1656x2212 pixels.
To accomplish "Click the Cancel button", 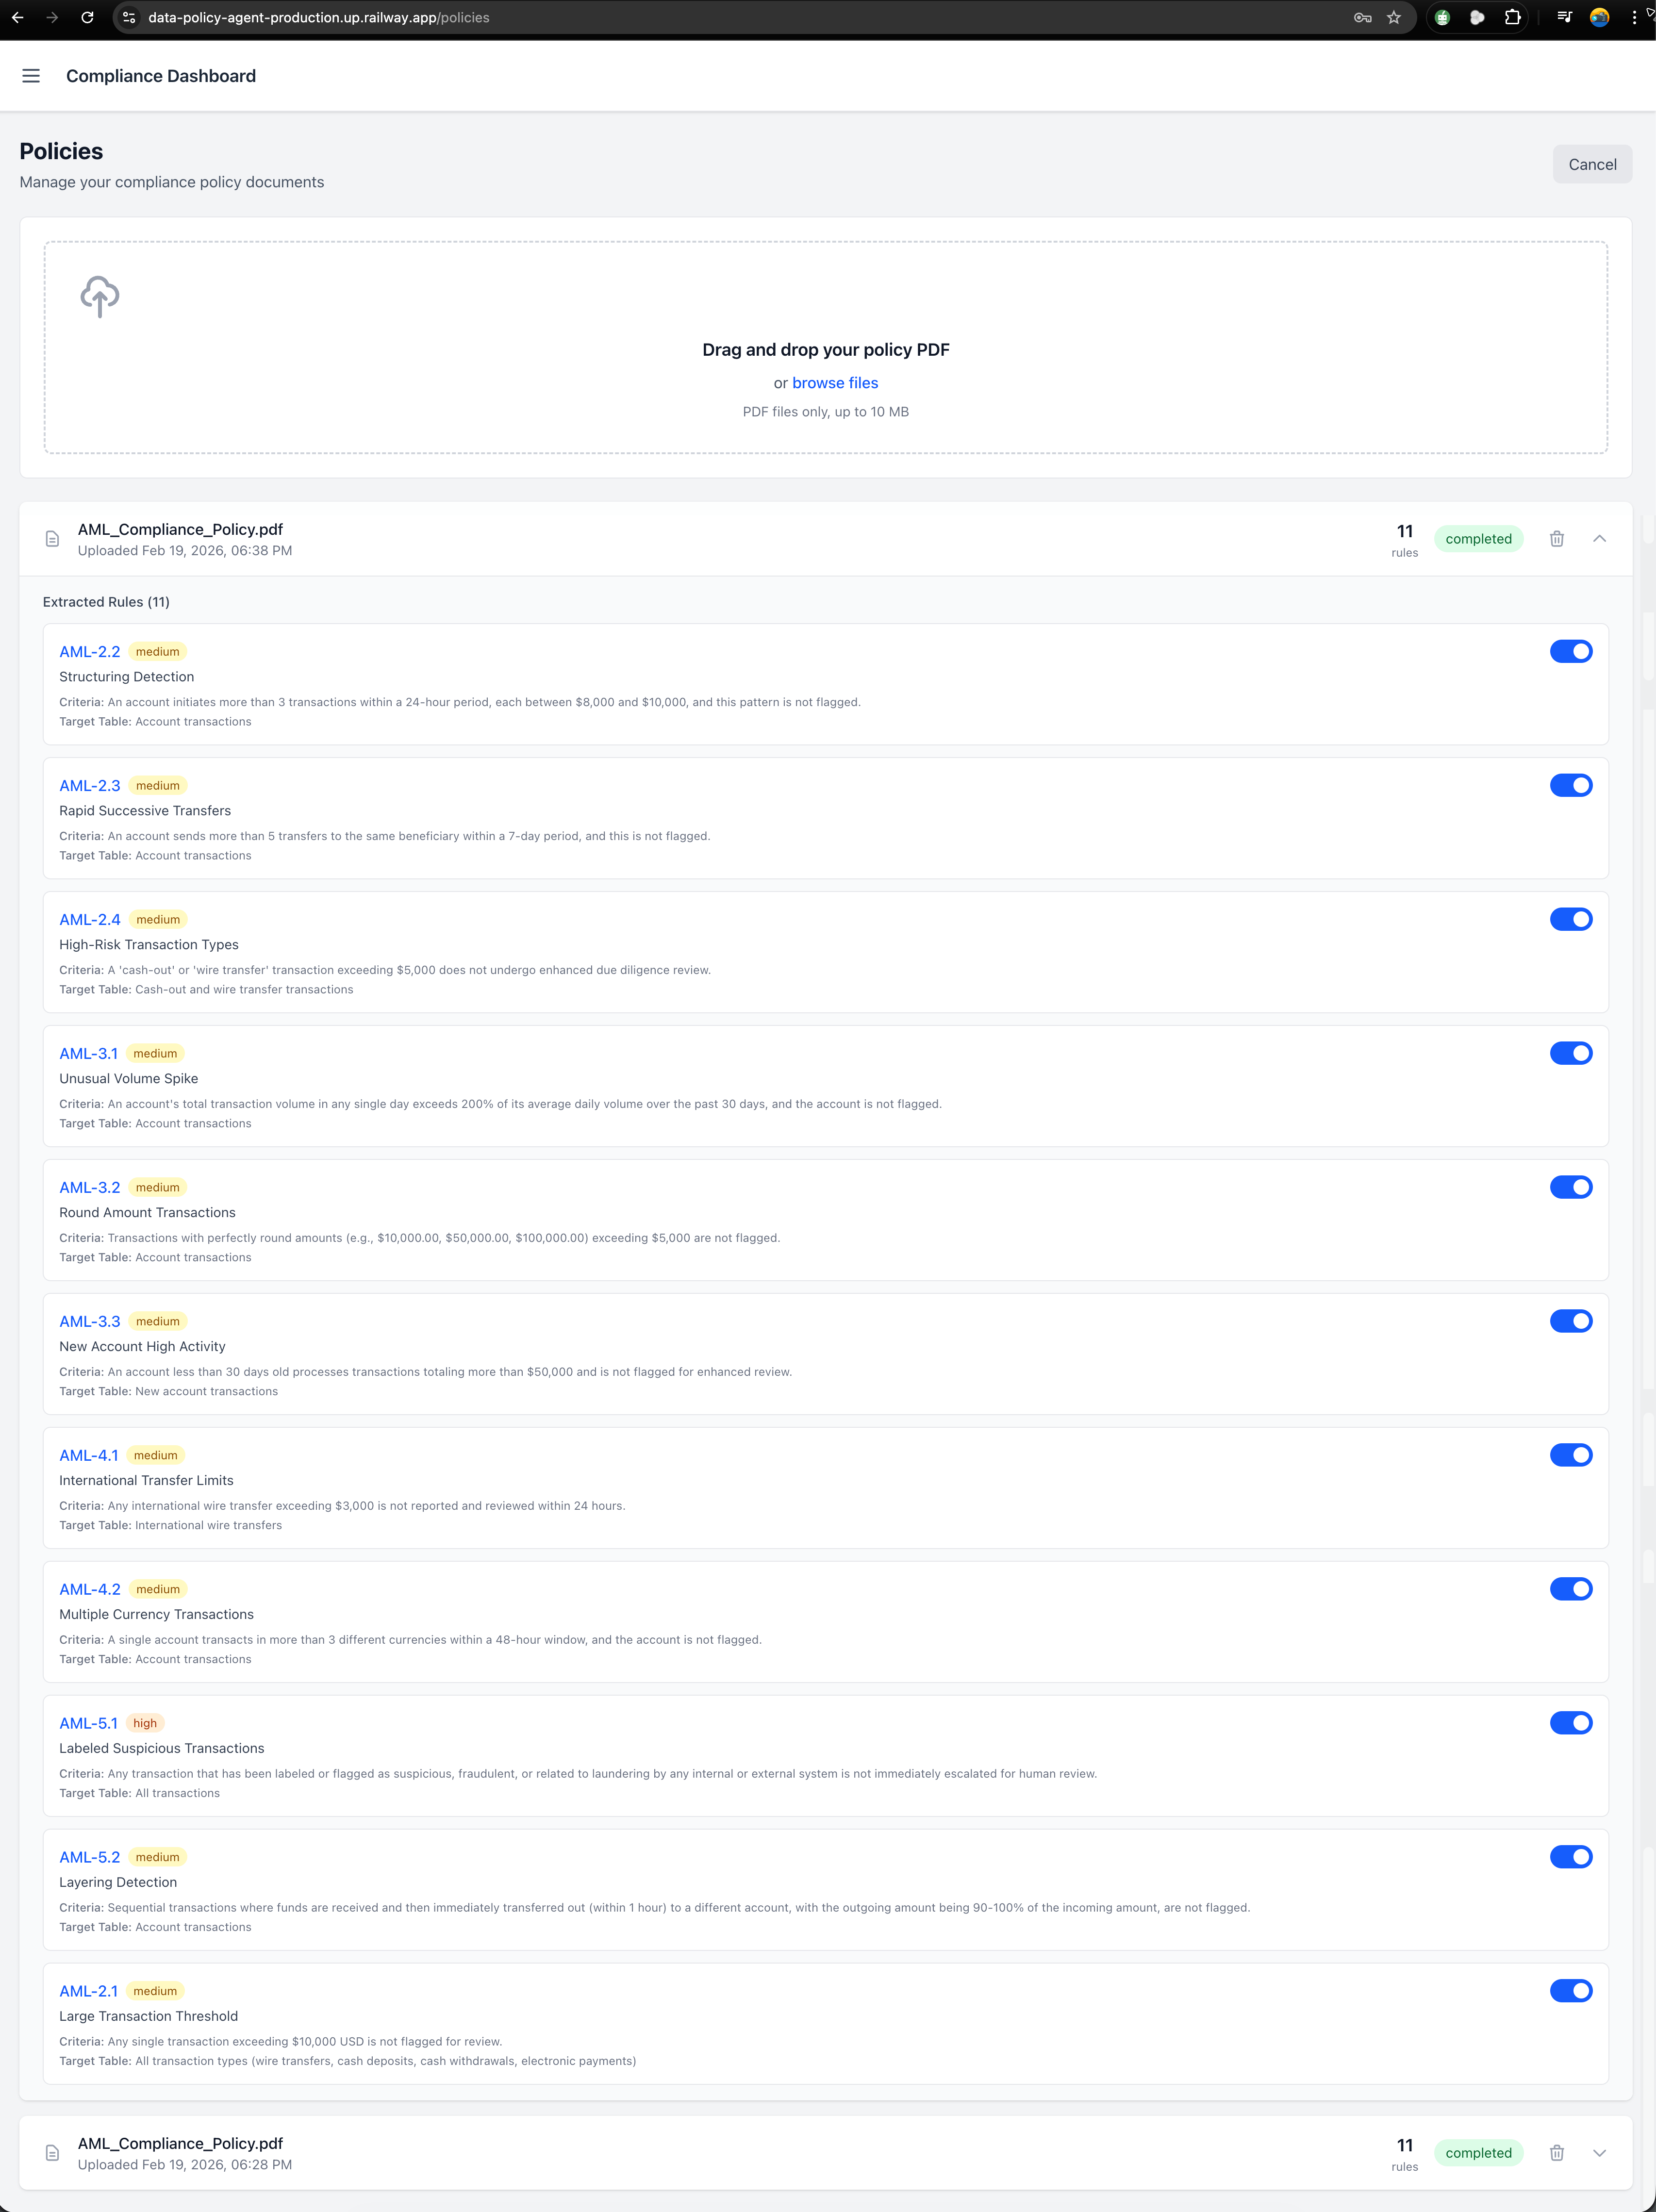I will pos(1592,165).
